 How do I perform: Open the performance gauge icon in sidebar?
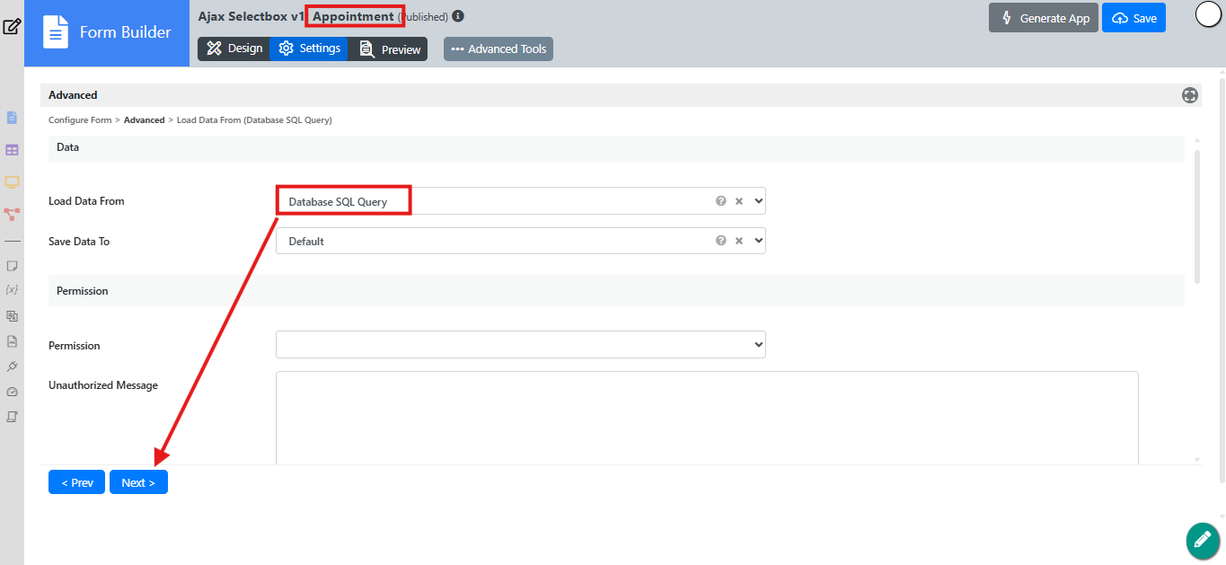12,392
